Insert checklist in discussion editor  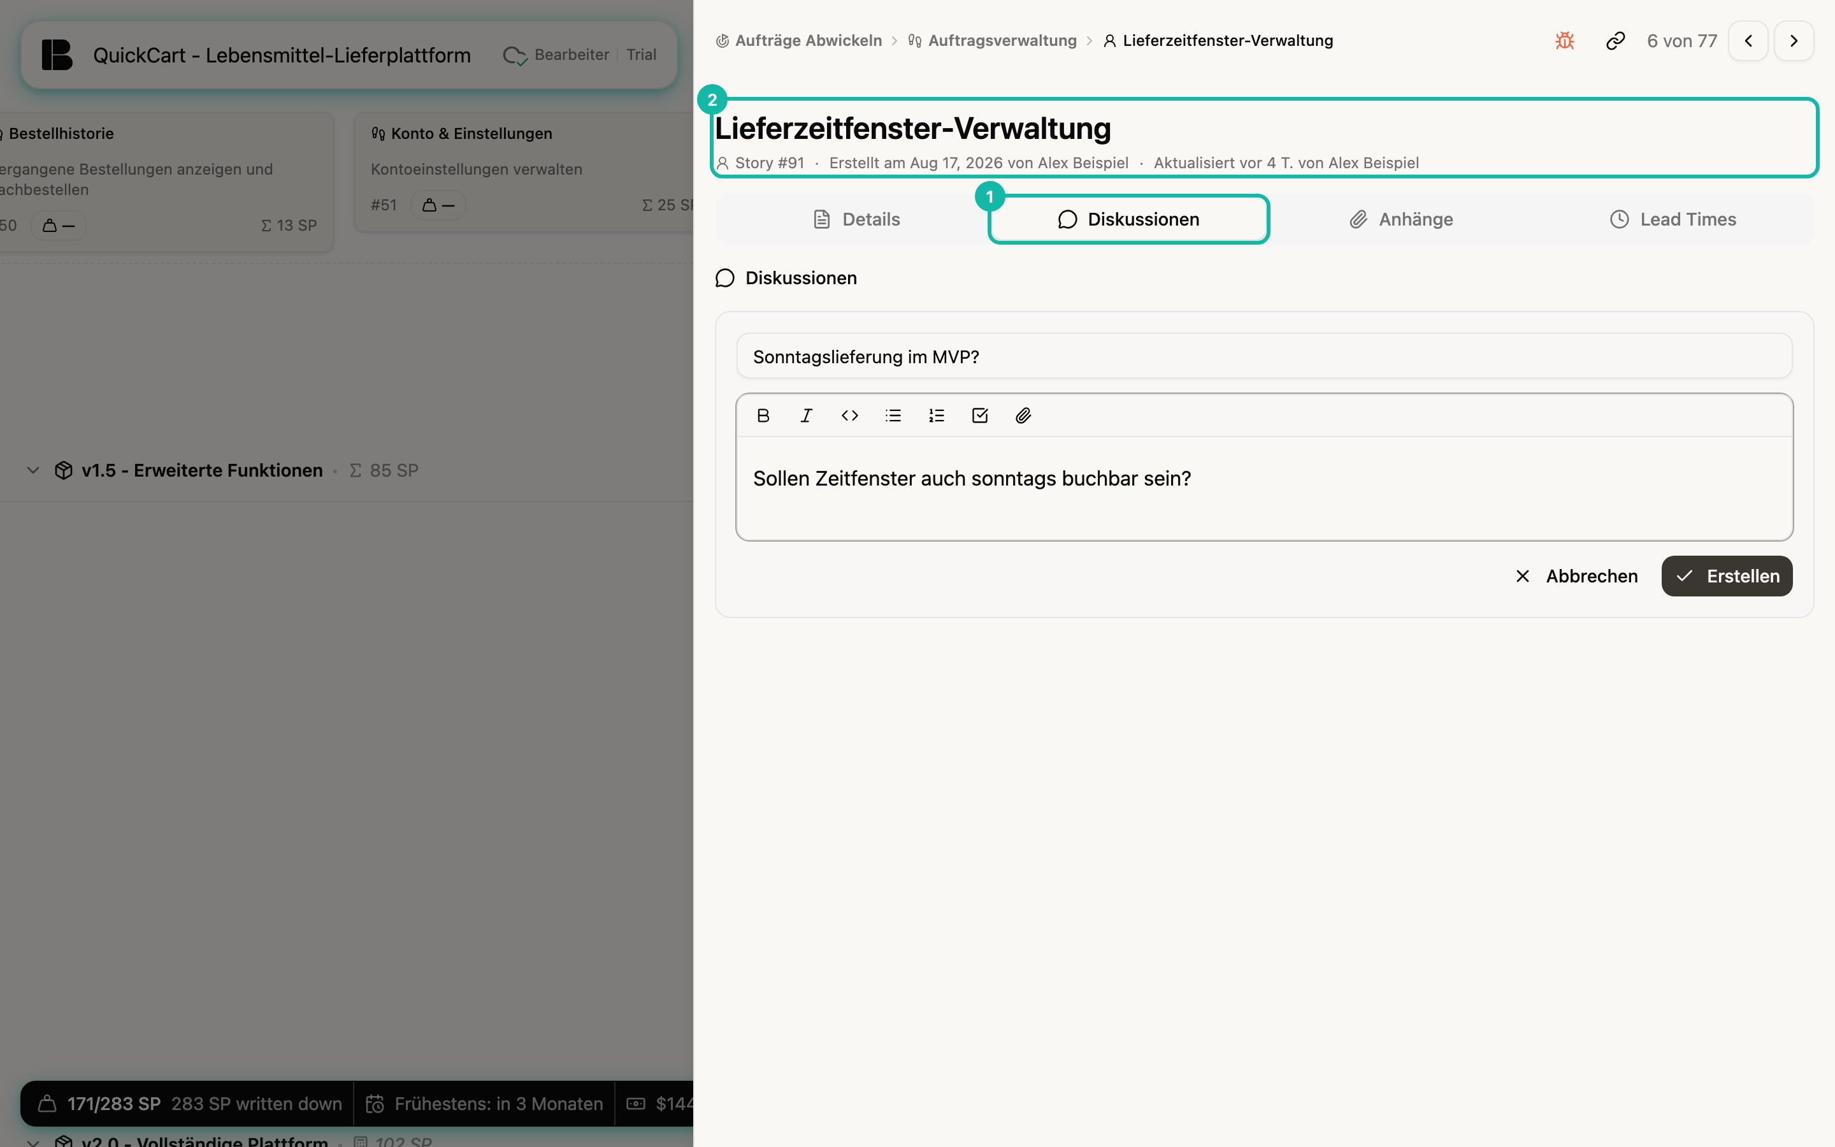[980, 415]
